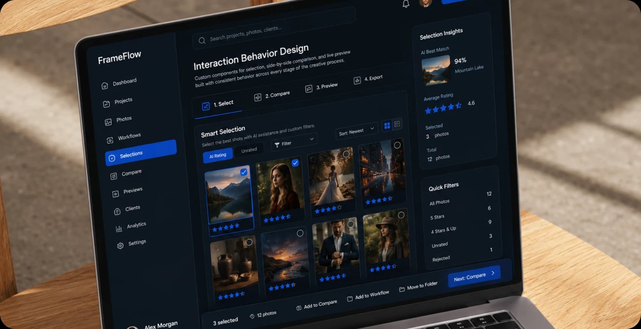
Task: Expand the Filter dropdown
Action: [x=294, y=142]
